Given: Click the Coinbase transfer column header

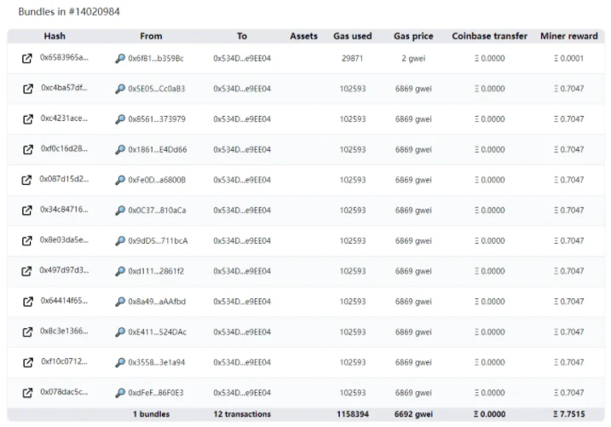Looking at the screenshot, I should tap(489, 37).
